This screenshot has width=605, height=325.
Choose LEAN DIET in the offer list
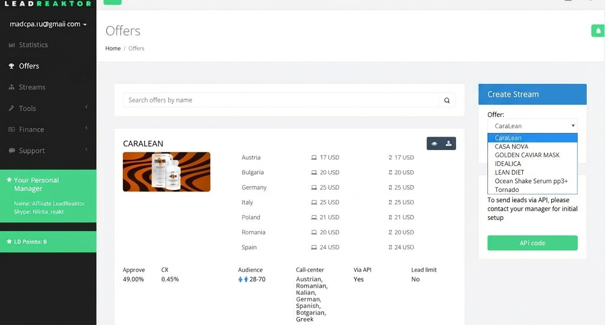[532, 173]
